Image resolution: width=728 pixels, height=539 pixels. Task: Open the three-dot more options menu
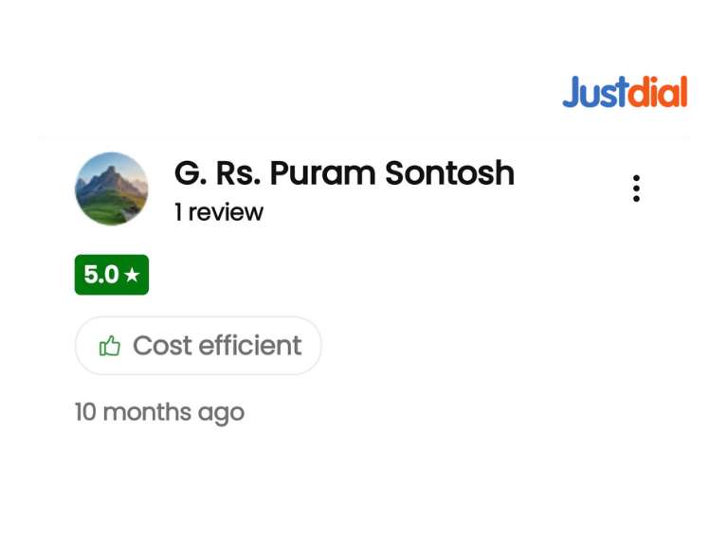point(636,189)
